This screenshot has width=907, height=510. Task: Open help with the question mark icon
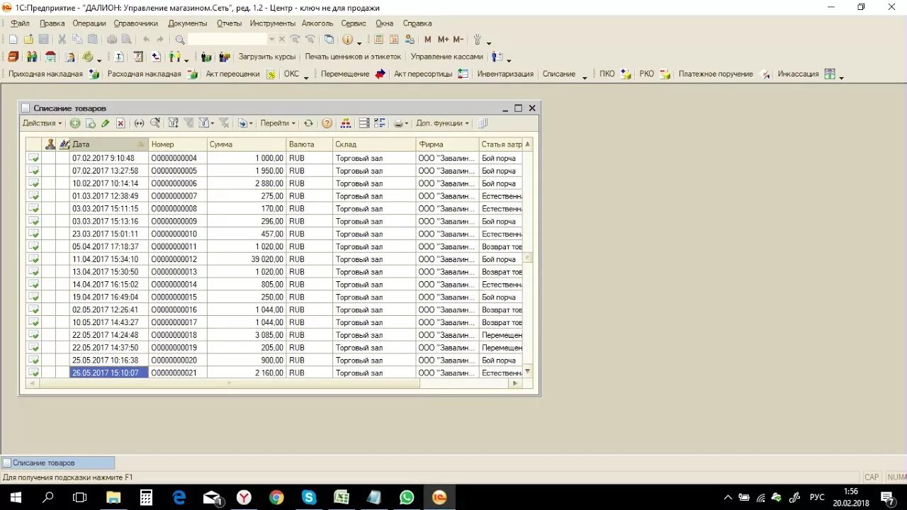[x=327, y=123]
